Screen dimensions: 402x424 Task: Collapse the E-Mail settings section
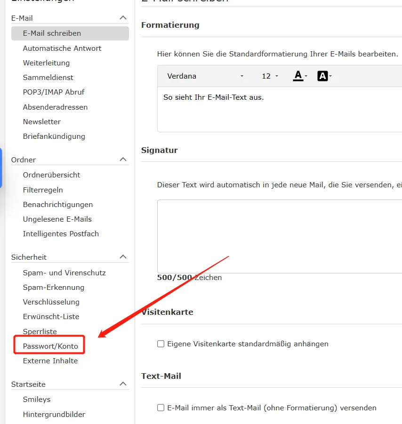tap(123, 18)
